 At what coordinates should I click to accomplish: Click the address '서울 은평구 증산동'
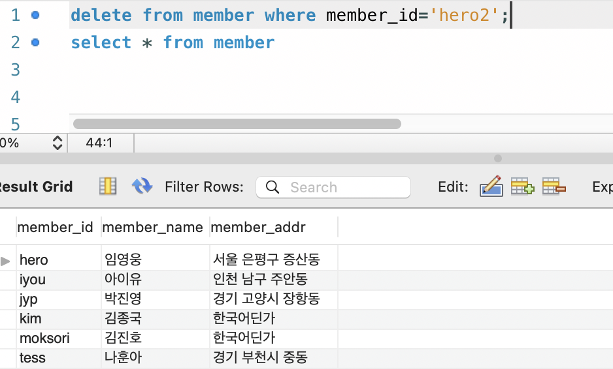(274, 259)
